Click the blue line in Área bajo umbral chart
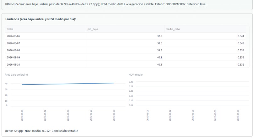Image resolution: width=253 pixels, height=138 pixels. pos(68,84)
